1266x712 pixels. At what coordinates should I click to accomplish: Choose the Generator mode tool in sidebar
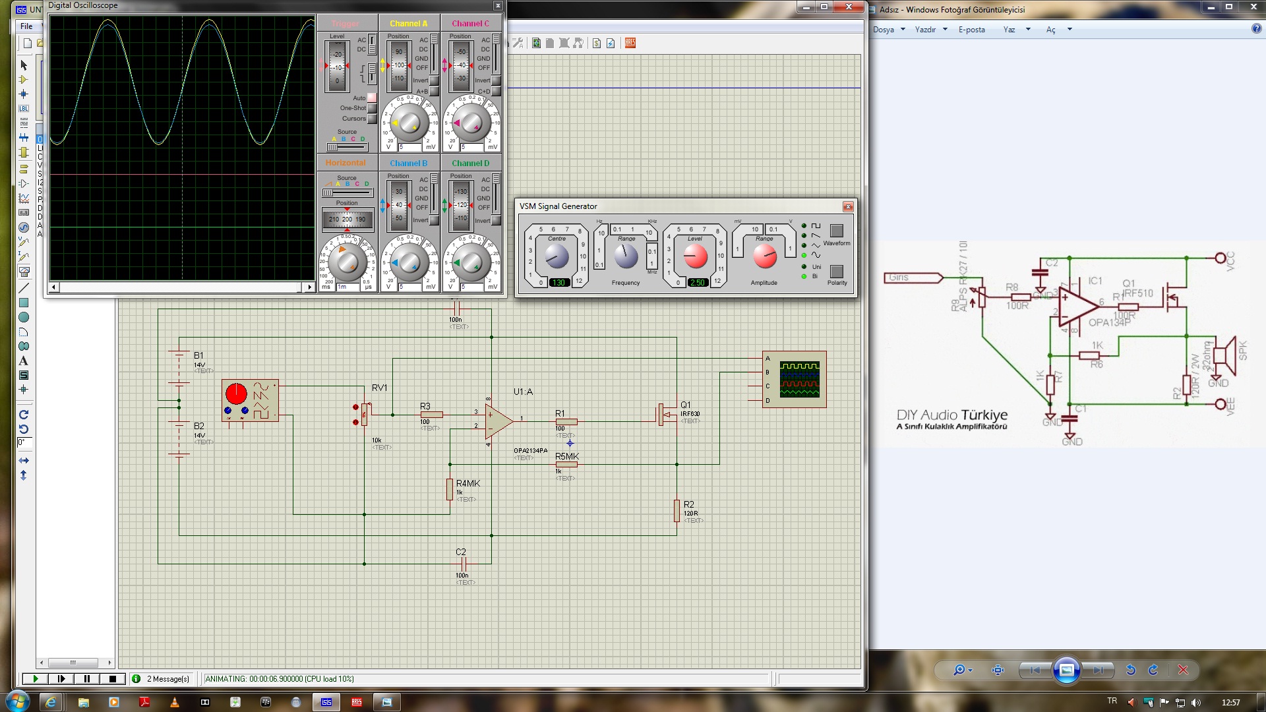[x=24, y=227]
